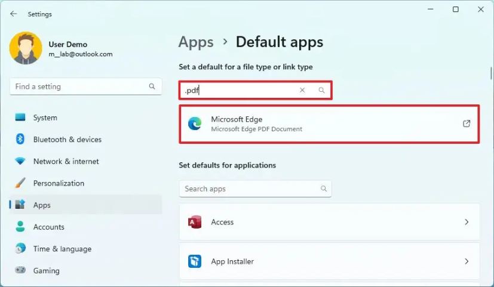This screenshot has height=287, width=494.
Task: Expand the App Installer defaults chevron
Action: [467, 261]
